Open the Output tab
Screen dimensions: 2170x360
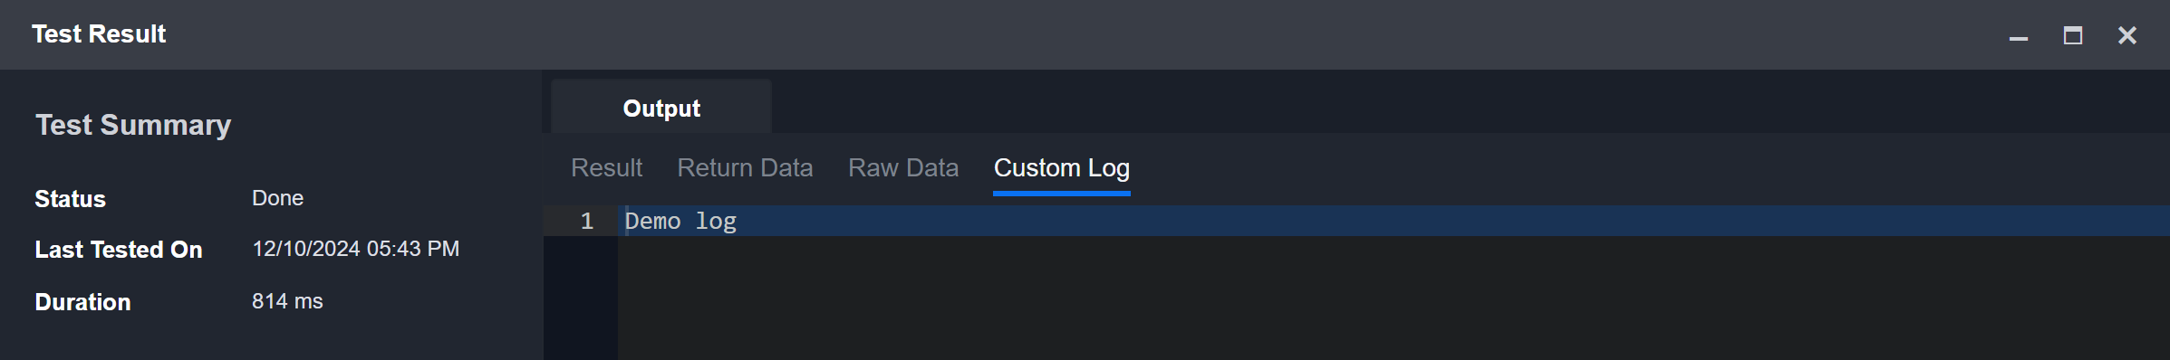661,108
